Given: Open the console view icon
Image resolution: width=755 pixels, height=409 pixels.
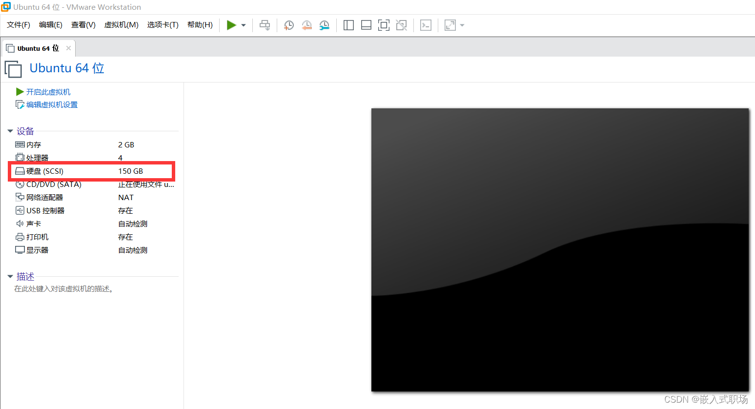Looking at the screenshot, I should click(426, 25).
